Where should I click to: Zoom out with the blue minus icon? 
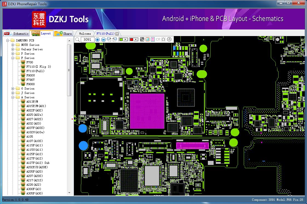103,40
